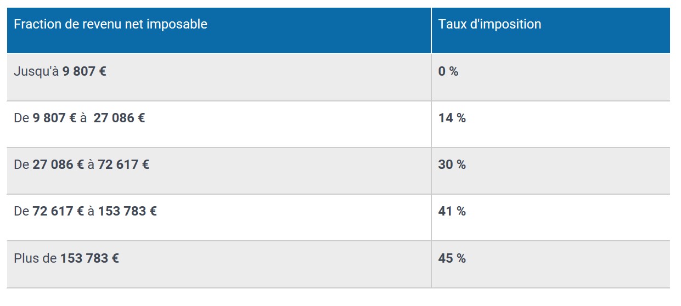Click the "De 9 807 € à 27 086 €" cell
The width and height of the screenshot is (681, 306).
(219, 124)
